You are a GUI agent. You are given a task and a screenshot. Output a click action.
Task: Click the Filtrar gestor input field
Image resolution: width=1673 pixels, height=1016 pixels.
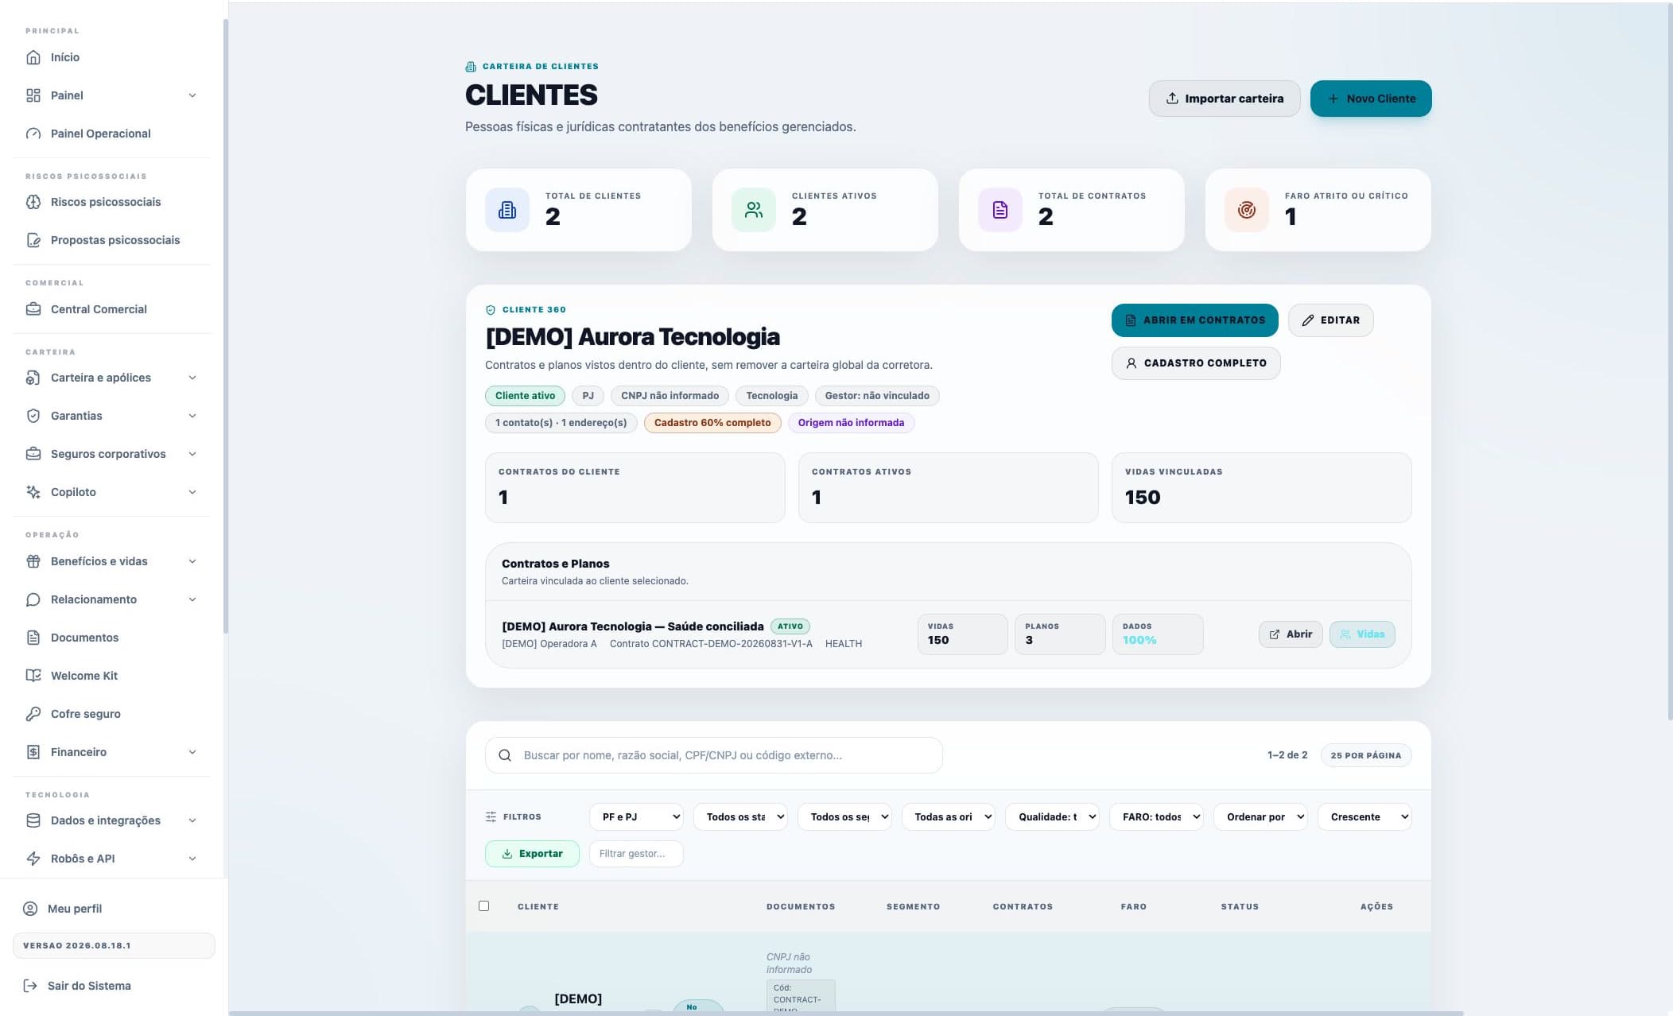[x=636, y=854]
